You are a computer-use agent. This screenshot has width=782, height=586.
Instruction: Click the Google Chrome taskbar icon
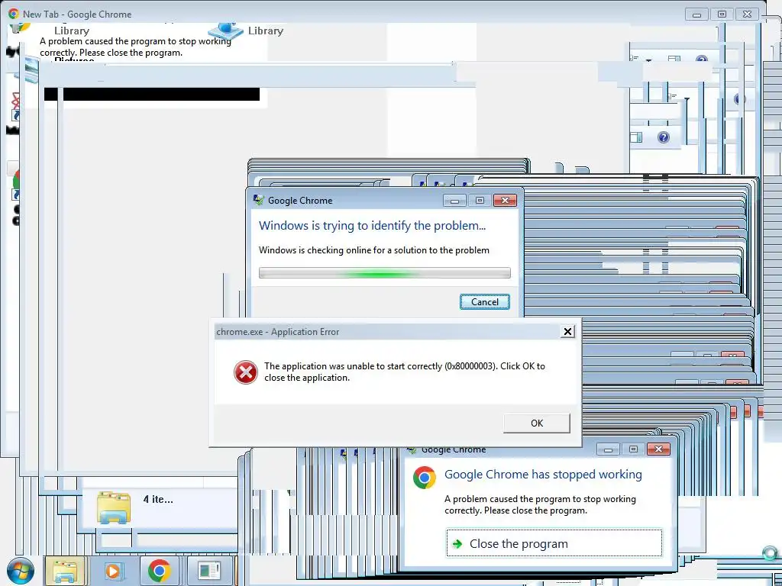pyautogui.click(x=159, y=571)
